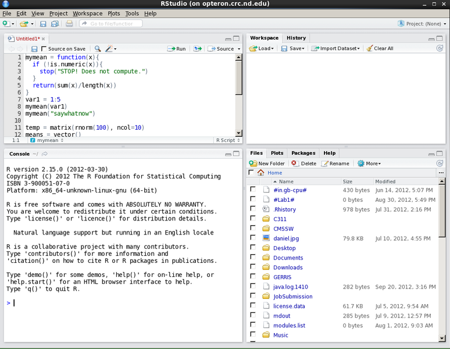Refresh the Files pane listing
This screenshot has width=450, height=349.
tap(440, 163)
